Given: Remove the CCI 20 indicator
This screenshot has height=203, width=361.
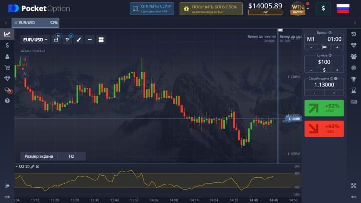Looking at the screenshot, I should (x=37, y=166).
